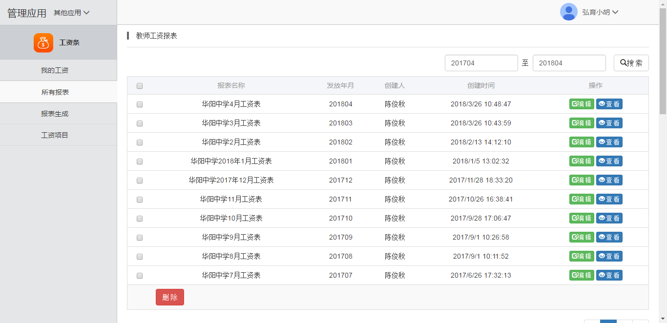The image size is (667, 323).
Task: View the 华阳中学7月工资表 report
Action: tap(609, 275)
